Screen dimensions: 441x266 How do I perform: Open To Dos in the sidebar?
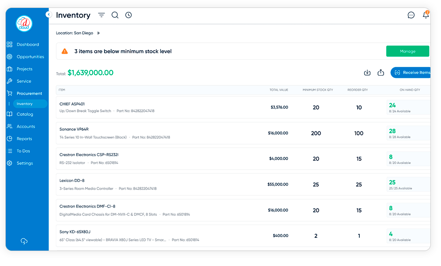[23, 151]
